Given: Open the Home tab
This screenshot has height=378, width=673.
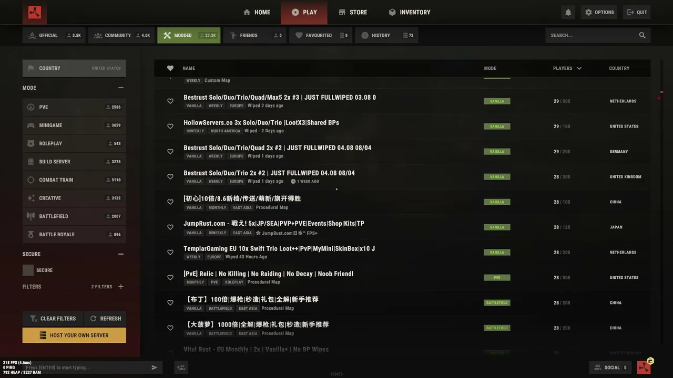Looking at the screenshot, I should coord(257,12).
